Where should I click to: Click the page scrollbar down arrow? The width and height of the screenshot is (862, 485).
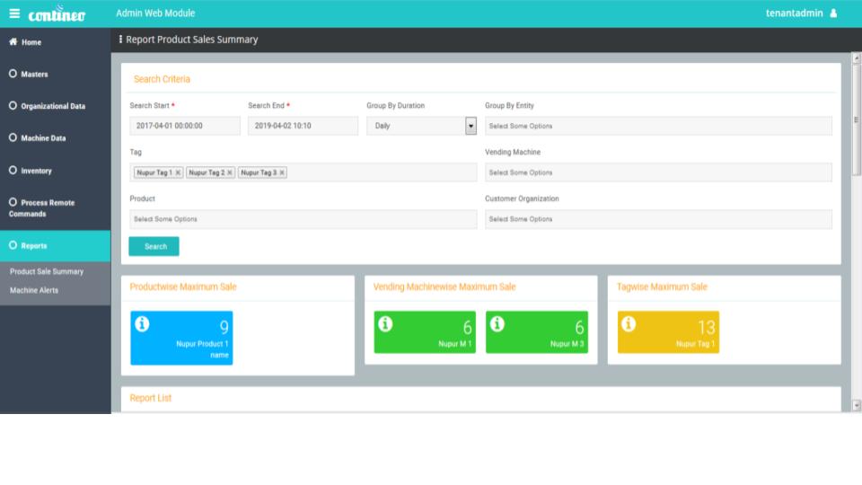(856, 405)
